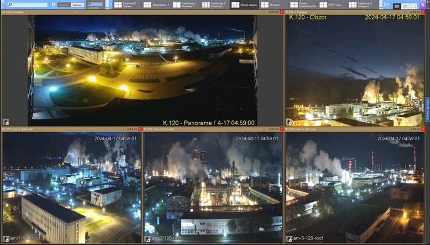Click the PTZ icon in Panorama view
This screenshot has width=430, height=245.
pos(5,122)
